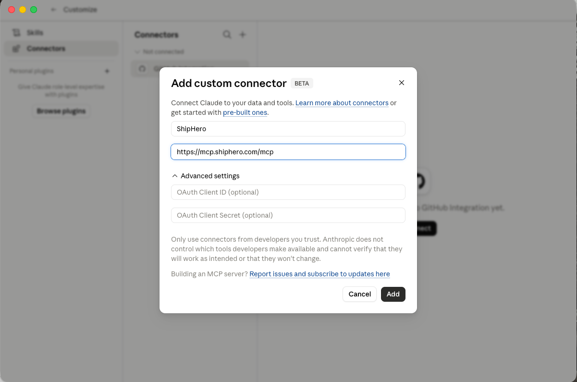Image resolution: width=577 pixels, height=382 pixels.
Task: Click the macOS yellow minimize button
Action: [23, 10]
